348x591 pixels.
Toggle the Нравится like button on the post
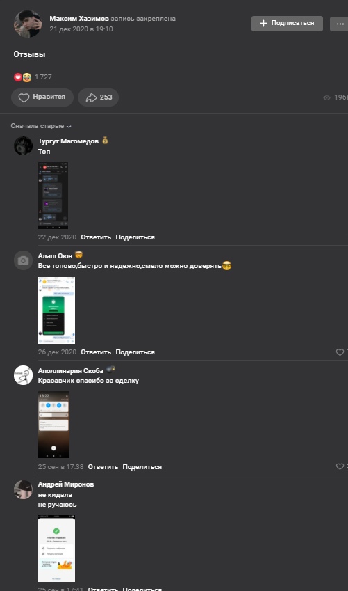click(42, 97)
